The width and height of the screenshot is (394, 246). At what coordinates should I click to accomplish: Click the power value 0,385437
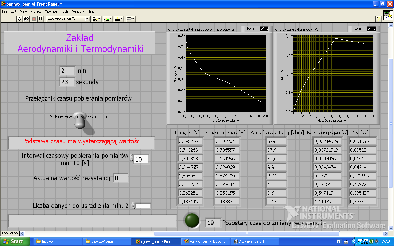click(363, 193)
